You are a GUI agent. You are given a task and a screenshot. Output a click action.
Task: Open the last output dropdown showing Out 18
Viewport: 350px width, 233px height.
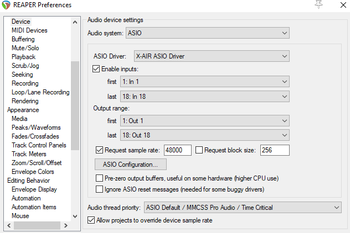[205, 135]
